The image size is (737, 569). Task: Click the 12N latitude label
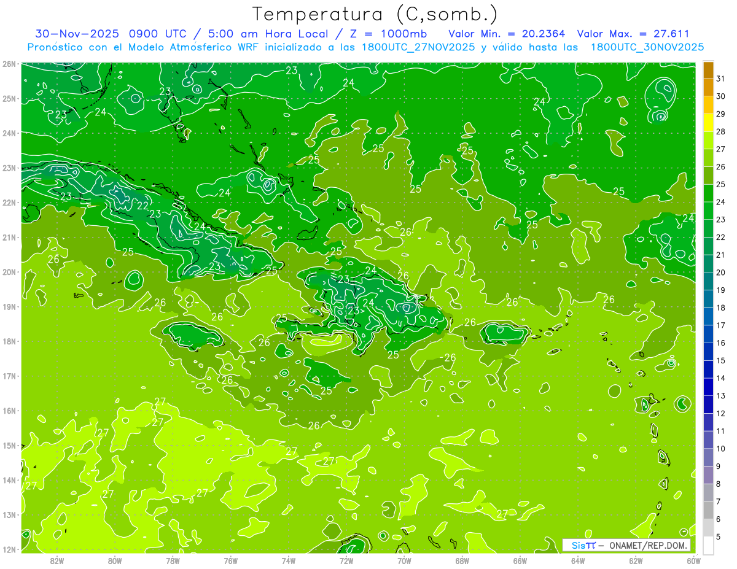pos(9,549)
